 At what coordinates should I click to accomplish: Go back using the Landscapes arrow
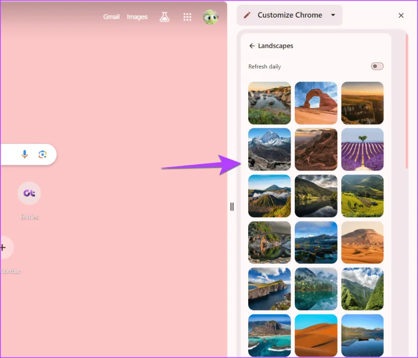(252, 46)
